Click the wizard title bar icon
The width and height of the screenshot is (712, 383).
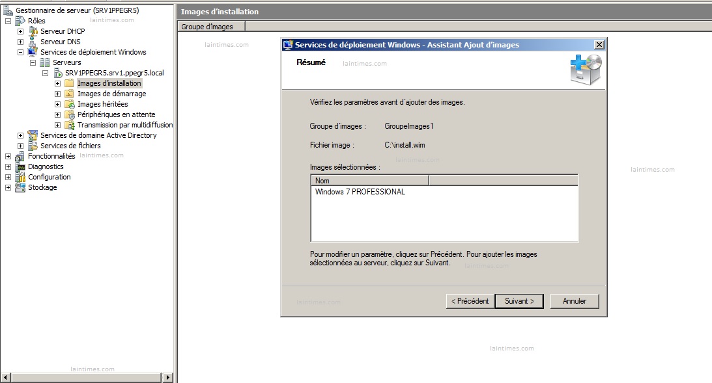coord(288,45)
